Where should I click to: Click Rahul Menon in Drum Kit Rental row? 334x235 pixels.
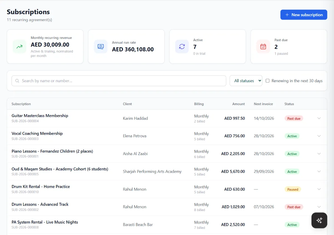[135, 189]
